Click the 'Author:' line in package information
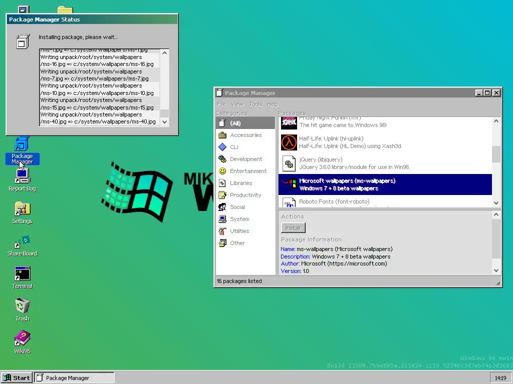The image size is (513, 384). (334, 263)
